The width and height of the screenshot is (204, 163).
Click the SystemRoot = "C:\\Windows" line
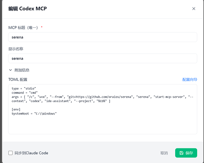tap(34, 114)
